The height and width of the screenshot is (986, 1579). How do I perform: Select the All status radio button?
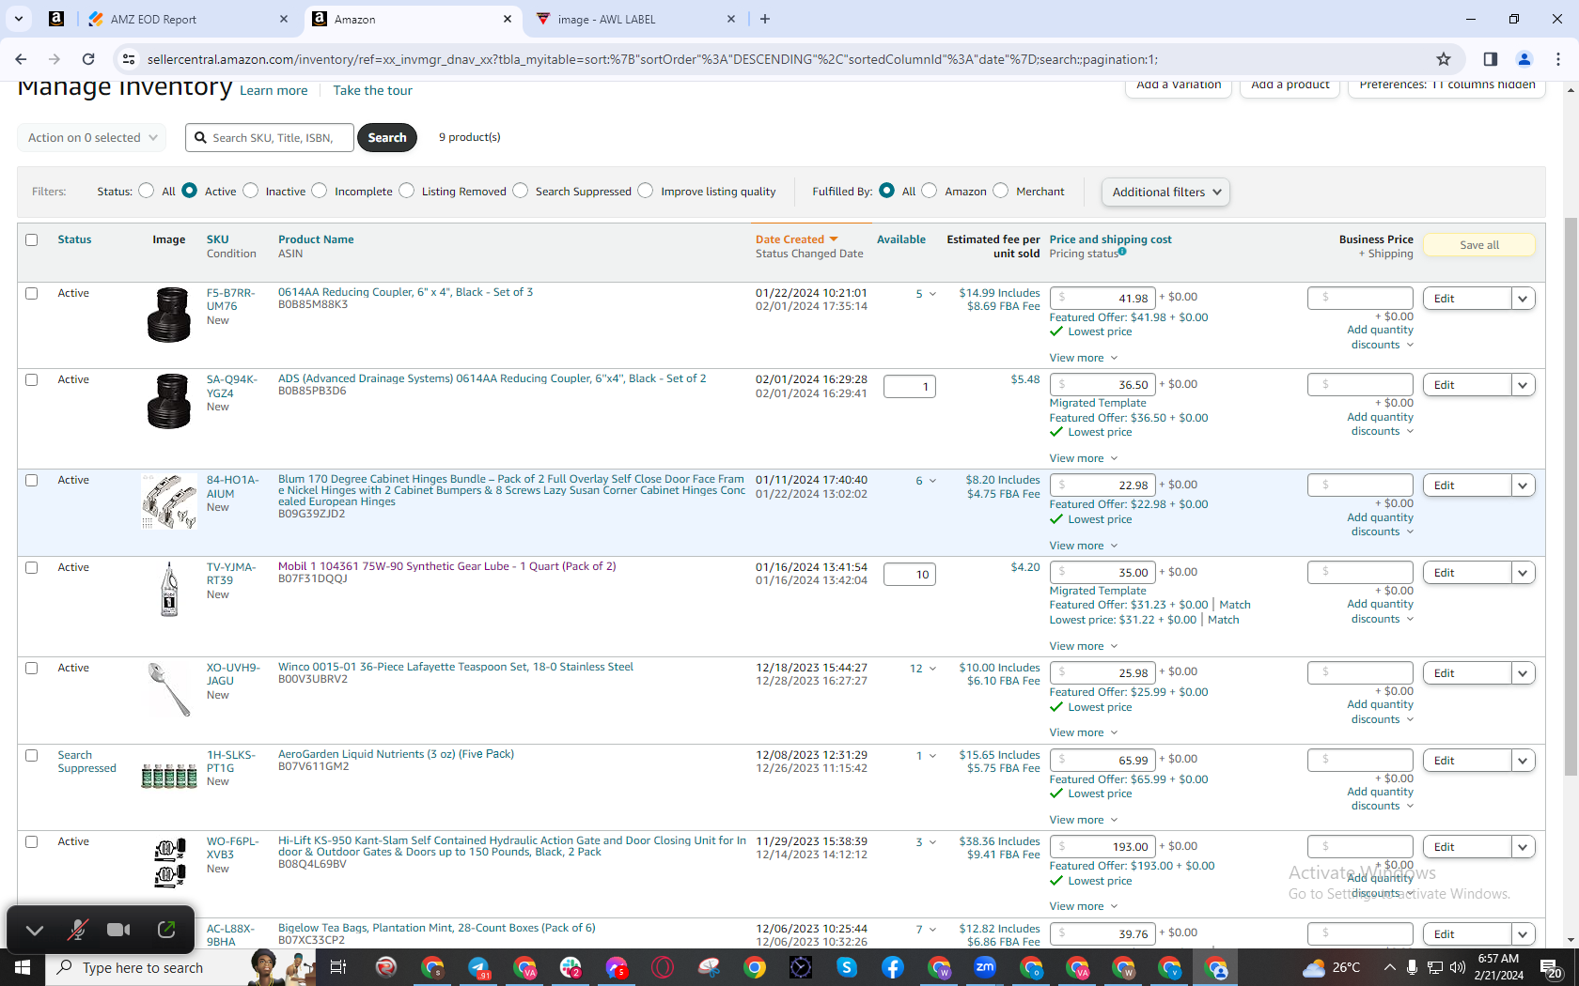click(x=146, y=191)
